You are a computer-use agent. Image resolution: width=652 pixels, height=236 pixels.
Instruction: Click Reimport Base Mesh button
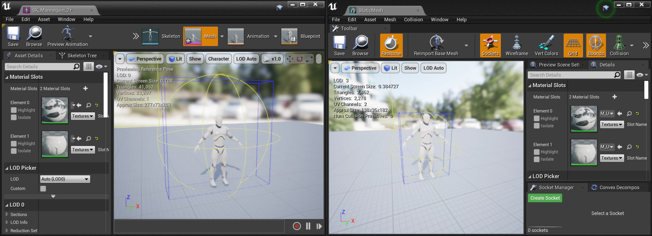(436, 45)
